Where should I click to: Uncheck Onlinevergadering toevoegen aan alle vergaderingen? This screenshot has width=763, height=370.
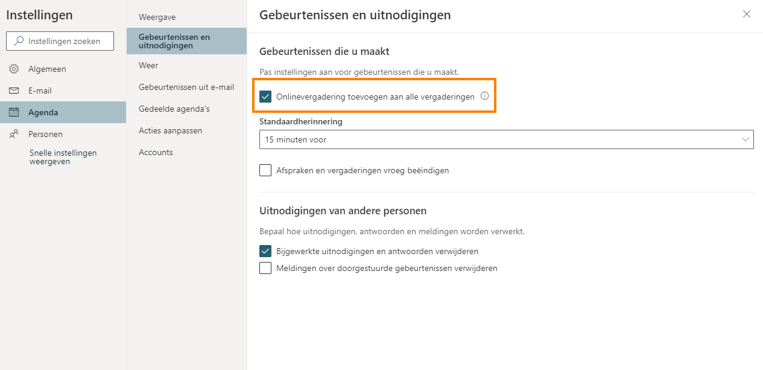265,97
